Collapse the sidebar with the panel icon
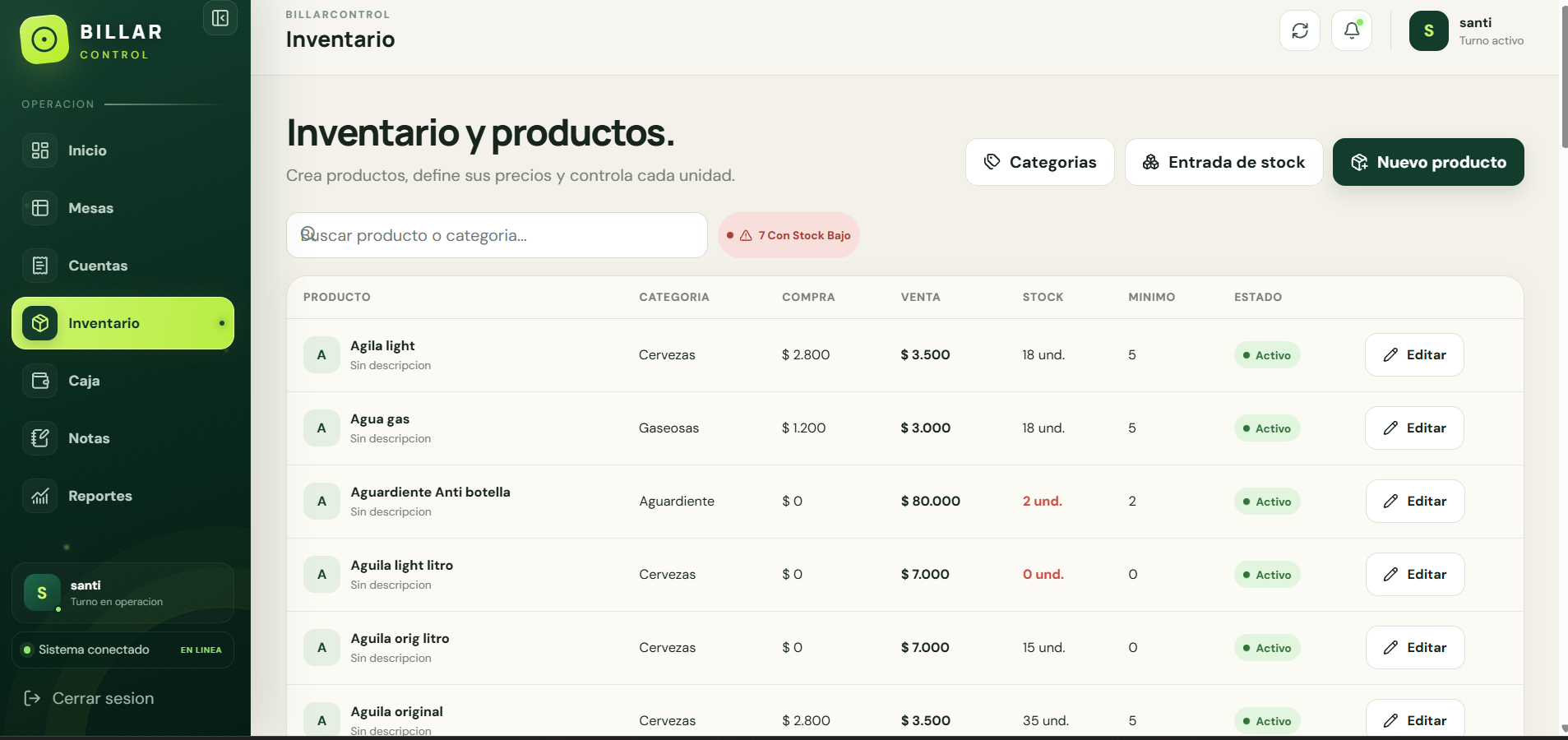This screenshot has width=1568, height=740. [220, 18]
